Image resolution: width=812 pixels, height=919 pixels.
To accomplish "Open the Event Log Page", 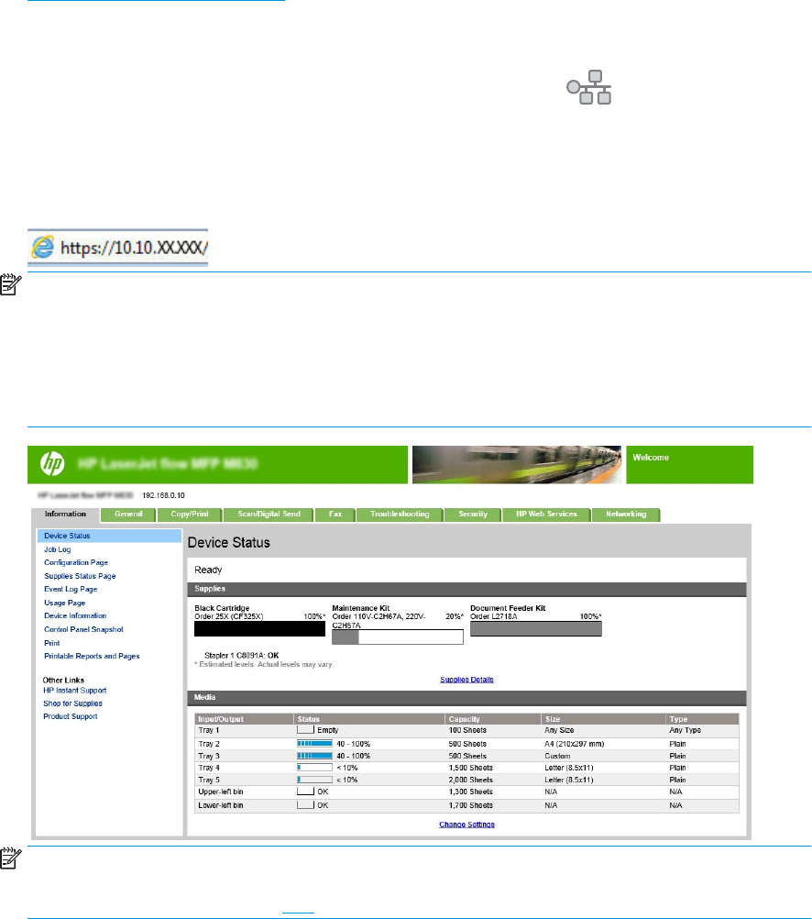I will coord(71,590).
